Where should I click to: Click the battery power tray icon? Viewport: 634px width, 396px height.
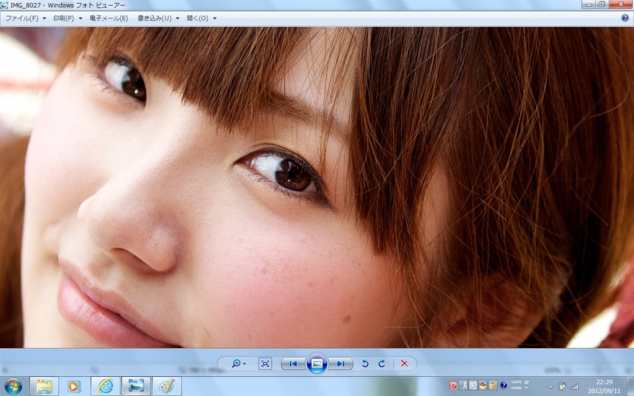562,387
